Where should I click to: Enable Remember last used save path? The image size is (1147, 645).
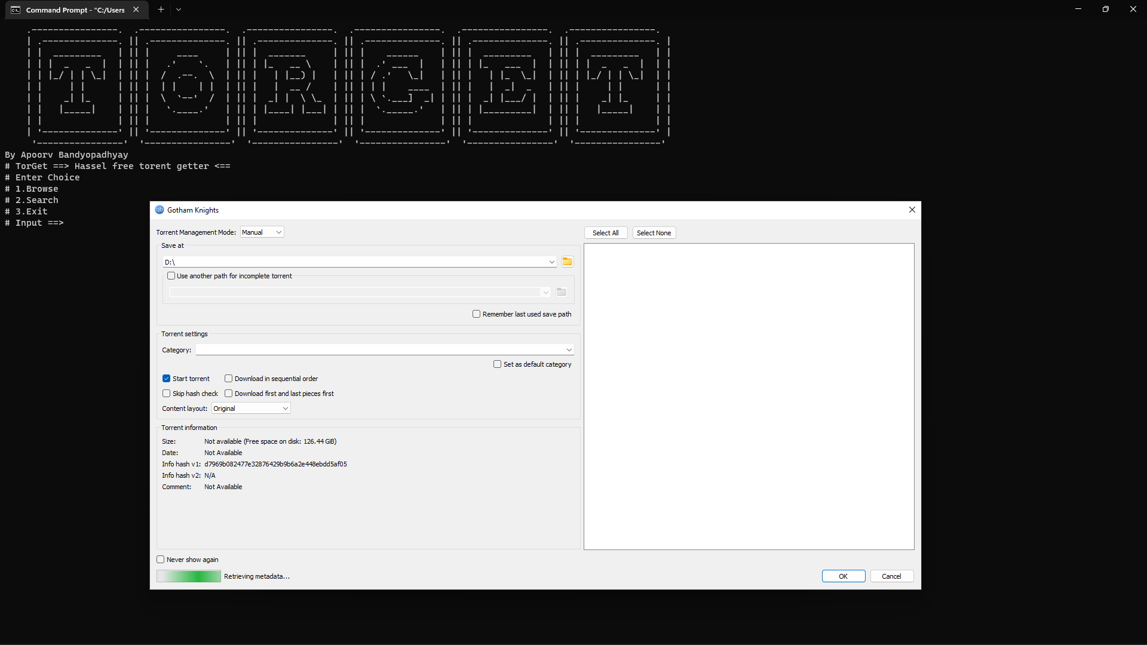476,314
